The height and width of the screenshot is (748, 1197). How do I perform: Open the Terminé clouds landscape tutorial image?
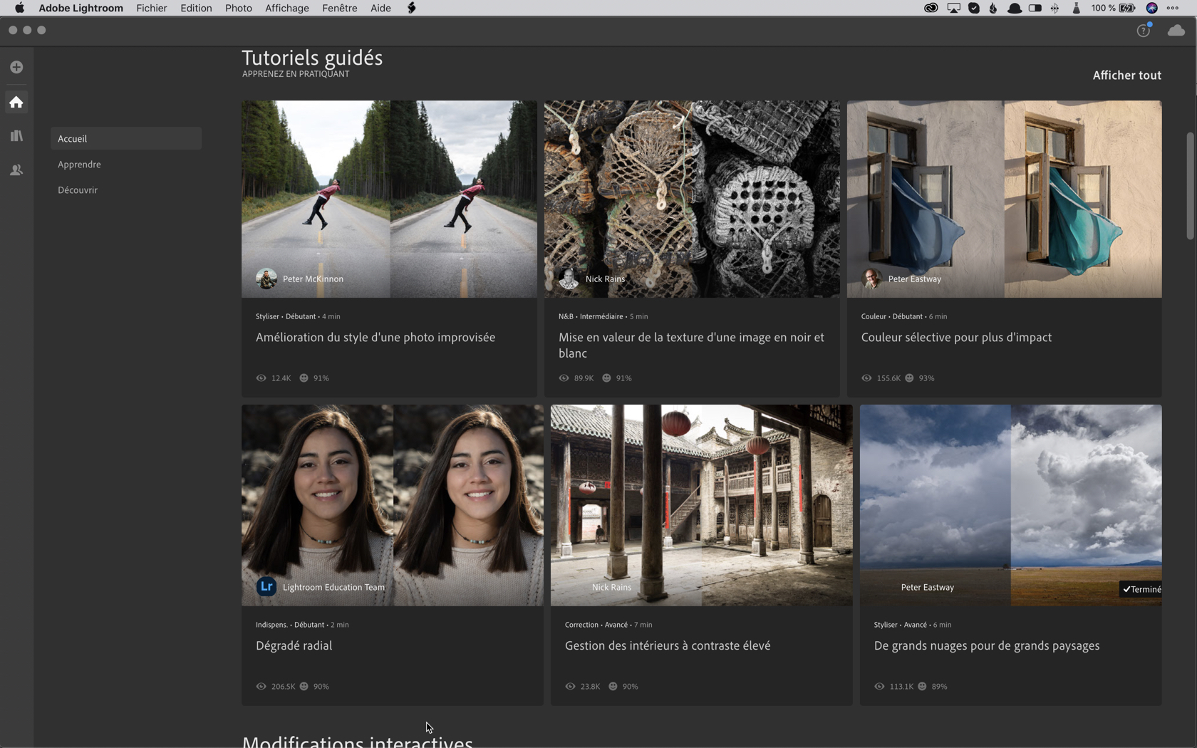tap(1010, 505)
